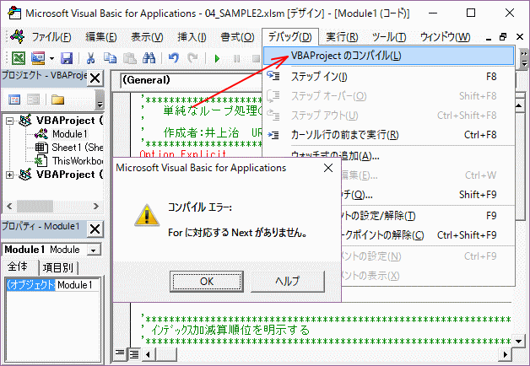Image resolution: width=530 pixels, height=366 pixels.
Task: Click the Reset stop icon
Action: tap(256, 59)
